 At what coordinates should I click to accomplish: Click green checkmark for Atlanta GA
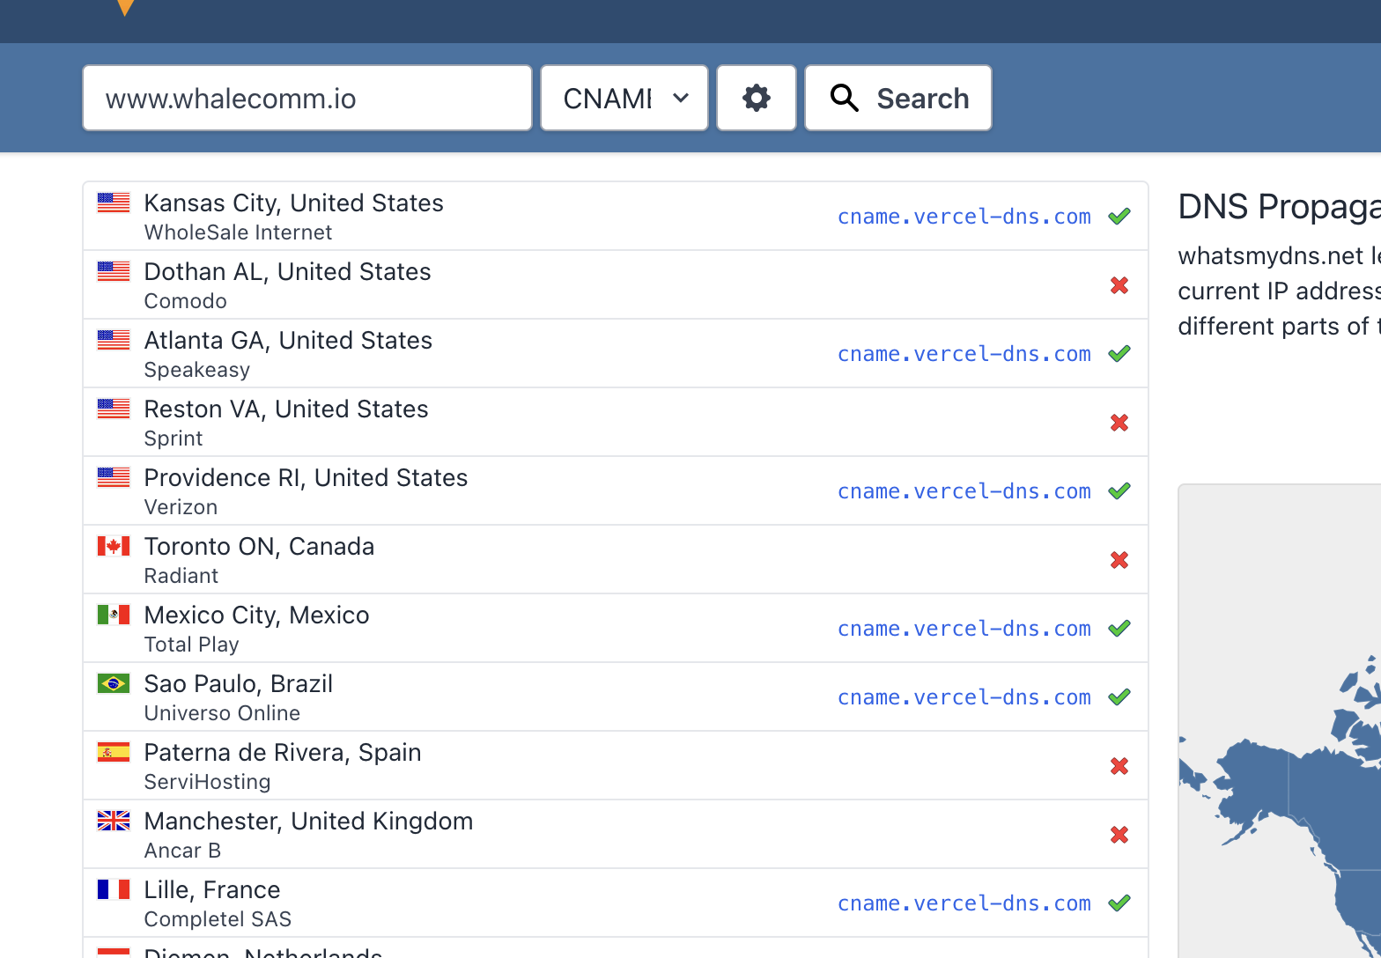click(1119, 354)
